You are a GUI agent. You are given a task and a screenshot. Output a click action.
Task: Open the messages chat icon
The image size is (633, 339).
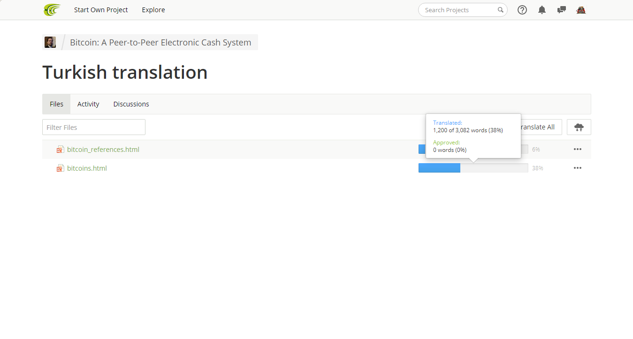coord(561,10)
